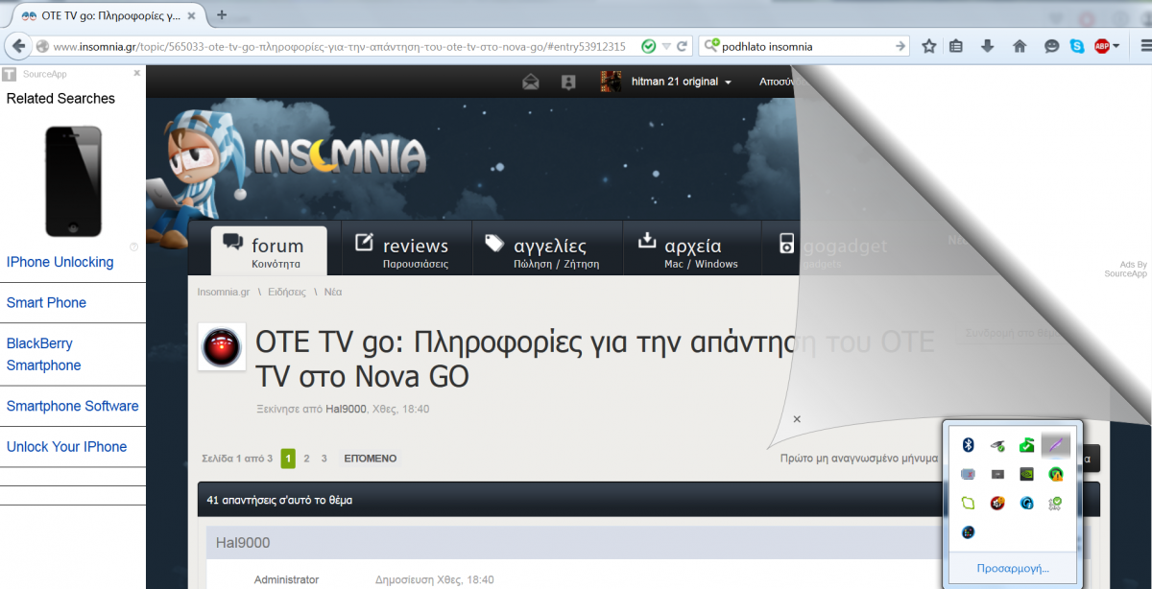The height and width of the screenshot is (589, 1152).
Task: Open the search engine chooser magnifier icon
Action: 711,46
